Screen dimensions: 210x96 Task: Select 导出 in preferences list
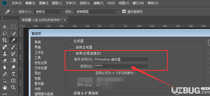coord(38,73)
